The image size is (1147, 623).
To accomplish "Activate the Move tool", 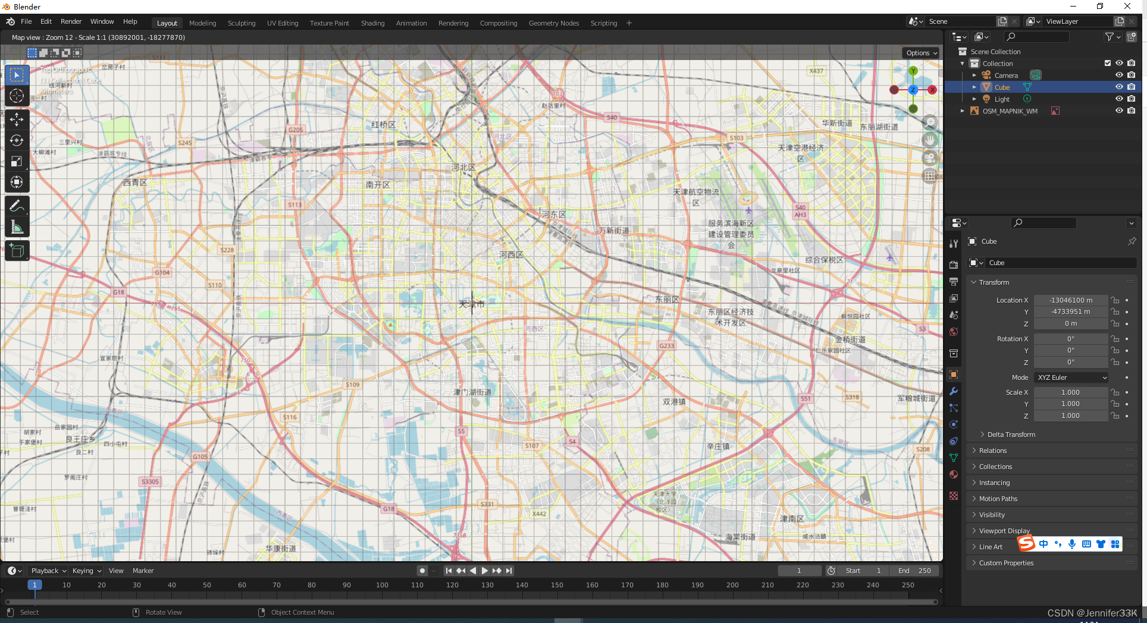I will point(17,119).
